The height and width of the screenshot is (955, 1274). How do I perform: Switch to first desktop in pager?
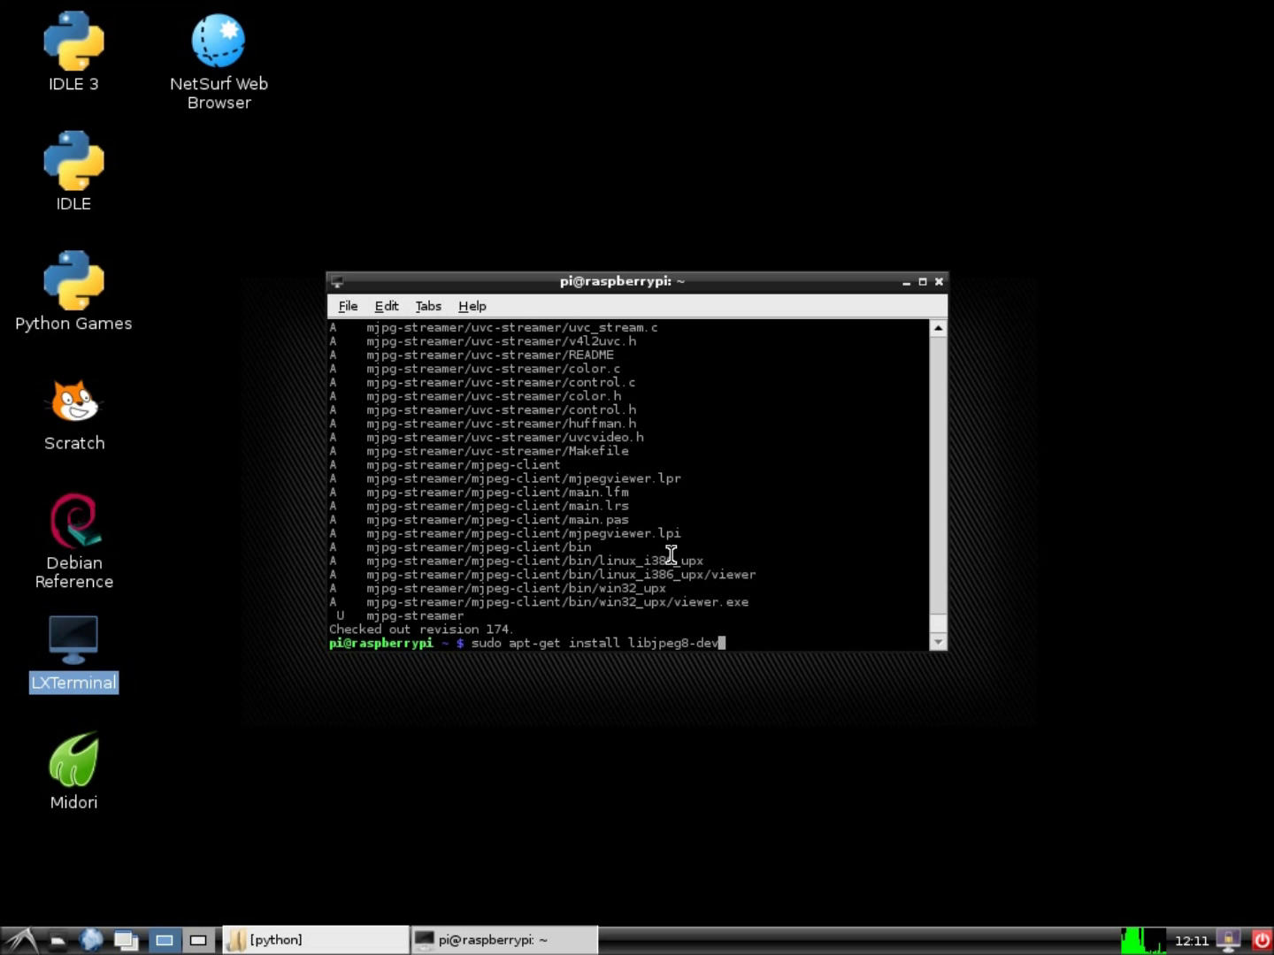pos(165,940)
